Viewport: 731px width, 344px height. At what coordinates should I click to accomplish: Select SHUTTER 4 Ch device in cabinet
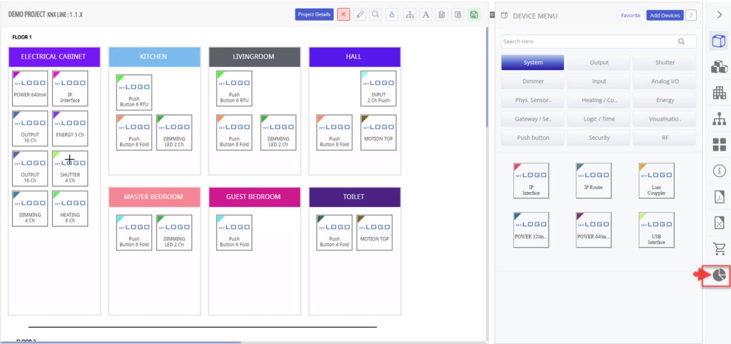(x=70, y=168)
